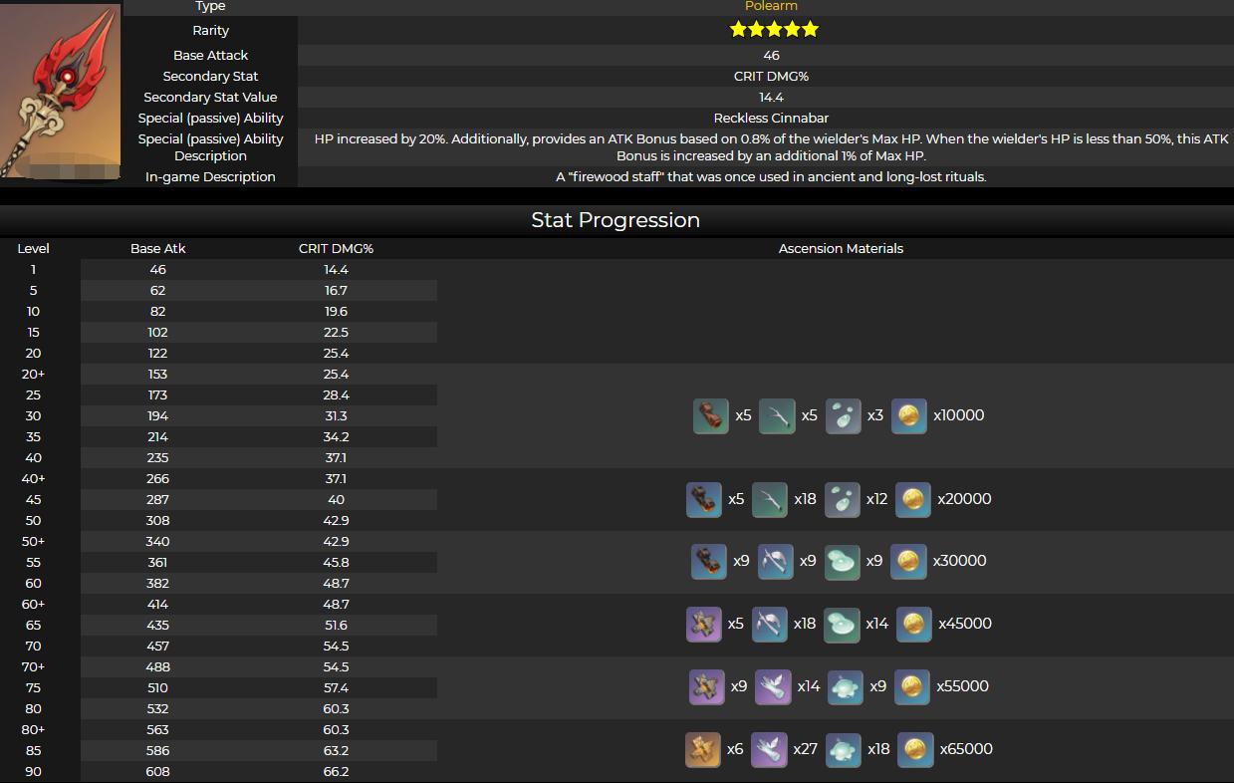This screenshot has width=1234, height=783.
Task: Click the Mora coin icon beside x20000
Action: 912,499
